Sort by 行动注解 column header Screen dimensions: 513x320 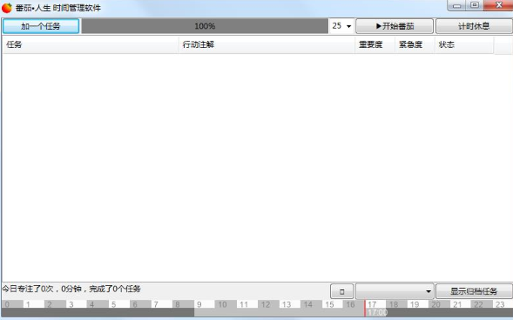267,44
